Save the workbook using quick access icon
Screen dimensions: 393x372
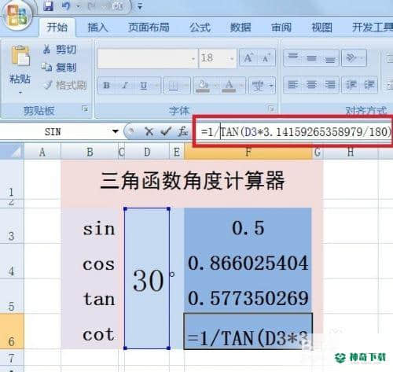click(x=49, y=6)
